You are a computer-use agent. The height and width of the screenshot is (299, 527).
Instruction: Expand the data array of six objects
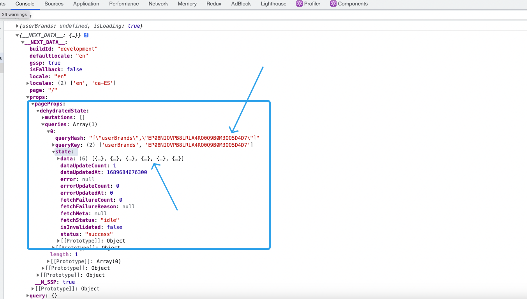pos(58,158)
